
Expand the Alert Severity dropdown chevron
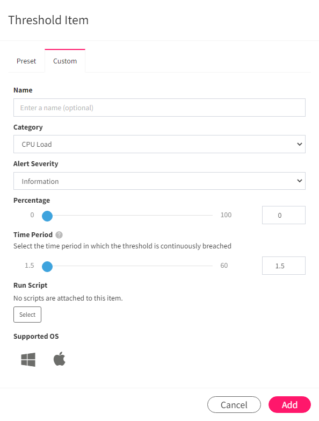pyautogui.click(x=300, y=181)
